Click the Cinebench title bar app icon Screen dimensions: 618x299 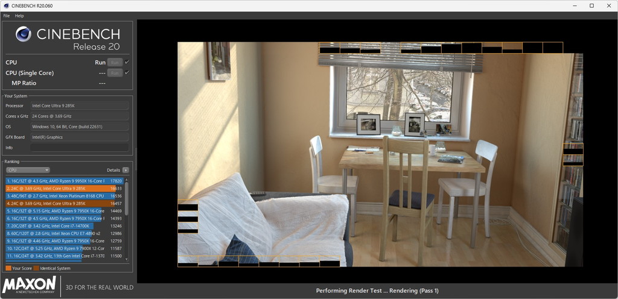[x=6, y=5]
